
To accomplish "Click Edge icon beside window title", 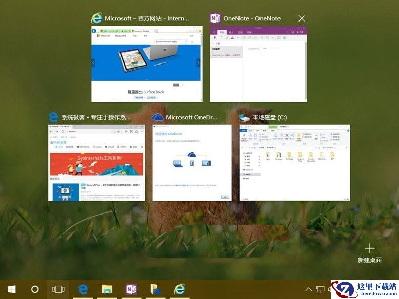I will point(53,117).
